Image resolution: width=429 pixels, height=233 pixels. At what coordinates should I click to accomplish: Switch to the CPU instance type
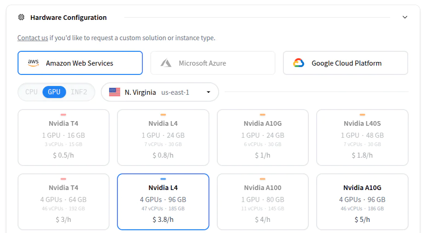[x=31, y=92]
